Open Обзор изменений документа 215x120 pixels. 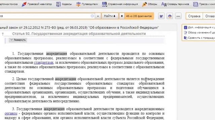point(199,33)
